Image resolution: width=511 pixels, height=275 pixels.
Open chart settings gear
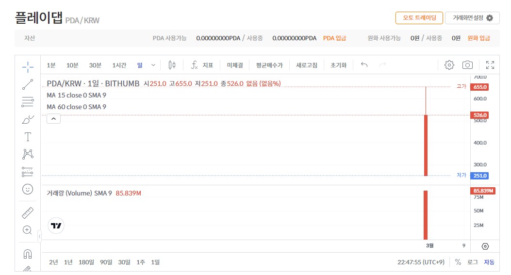coord(449,65)
